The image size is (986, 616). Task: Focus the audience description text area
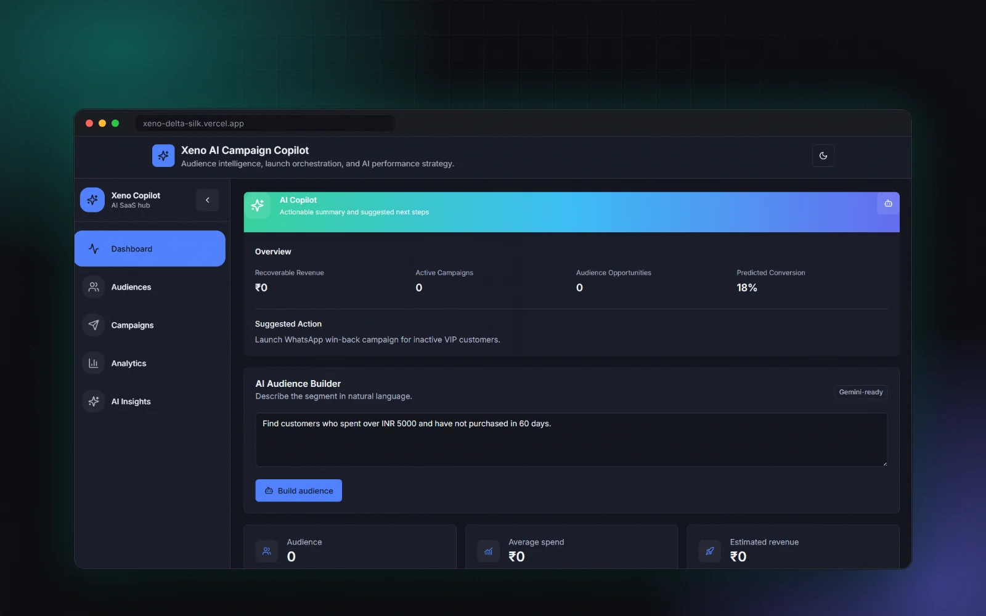[571, 440]
